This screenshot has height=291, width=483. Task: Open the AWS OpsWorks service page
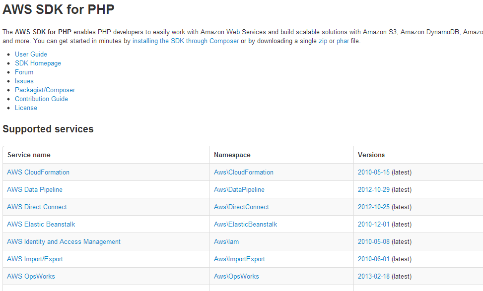coord(31,276)
